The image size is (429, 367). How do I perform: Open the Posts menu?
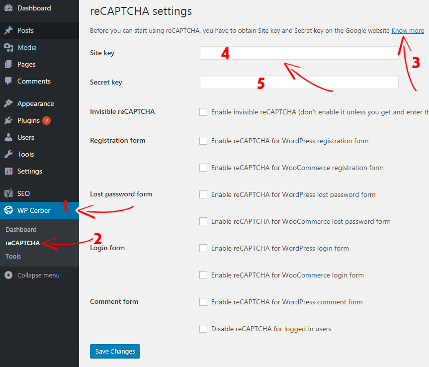(39, 30)
